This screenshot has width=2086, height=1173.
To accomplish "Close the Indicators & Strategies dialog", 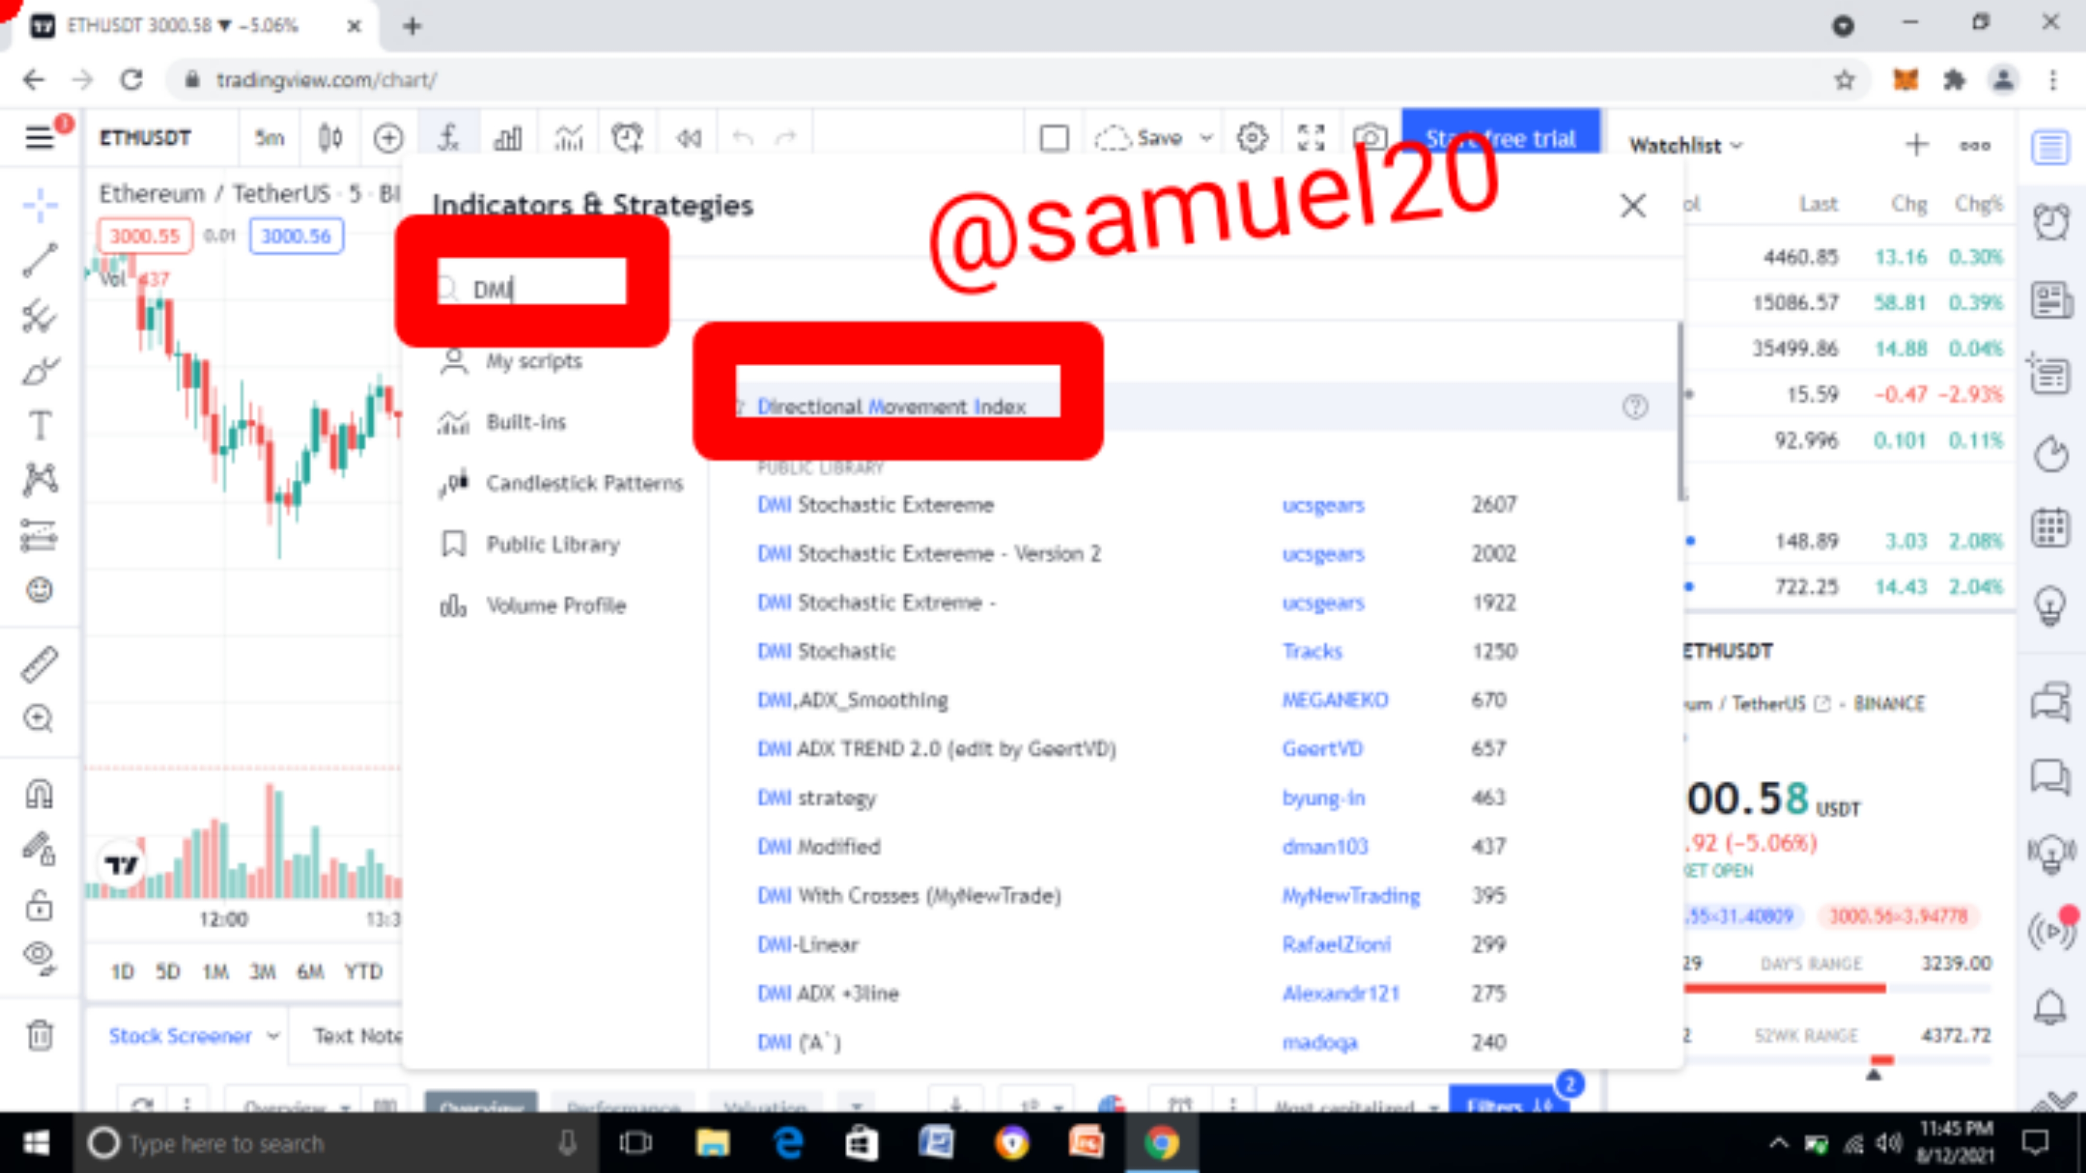I will click(x=1632, y=205).
